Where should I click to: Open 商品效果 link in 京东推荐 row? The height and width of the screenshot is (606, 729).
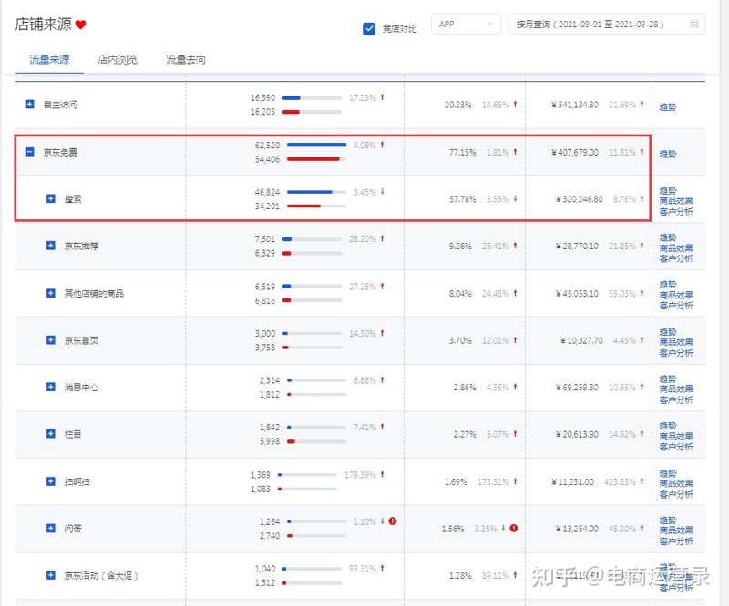click(x=676, y=248)
